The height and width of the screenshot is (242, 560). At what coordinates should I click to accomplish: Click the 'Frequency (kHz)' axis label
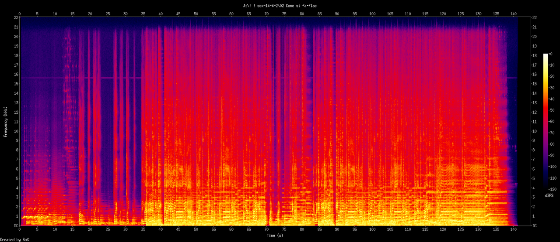tap(6, 121)
